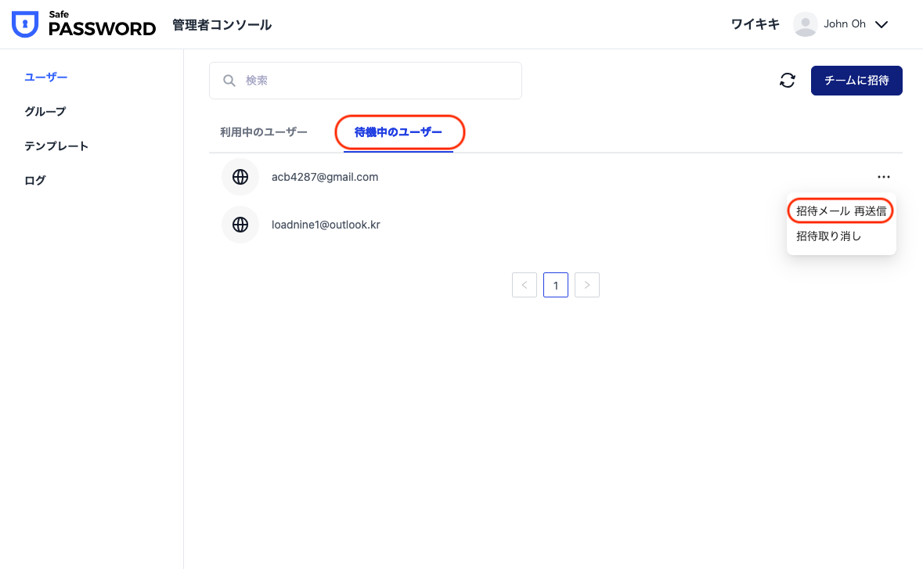Go to the previous page arrow
The height and width of the screenshot is (569, 923).
(x=525, y=285)
